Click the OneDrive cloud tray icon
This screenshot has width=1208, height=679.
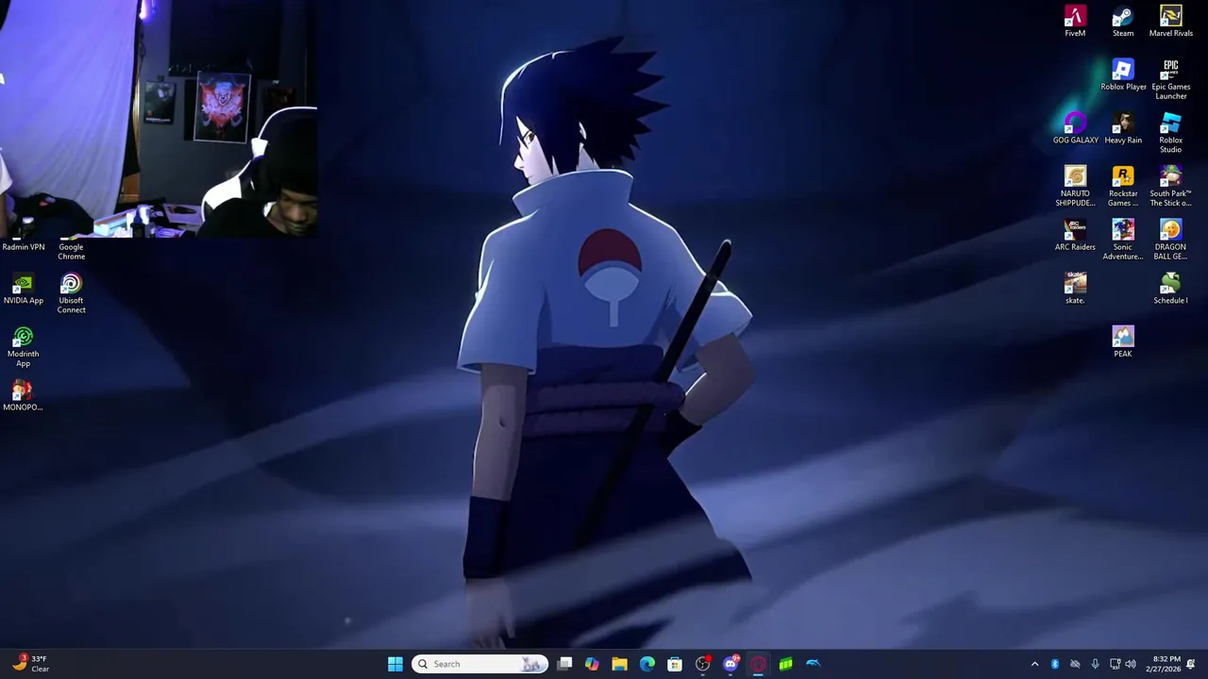click(x=1075, y=664)
